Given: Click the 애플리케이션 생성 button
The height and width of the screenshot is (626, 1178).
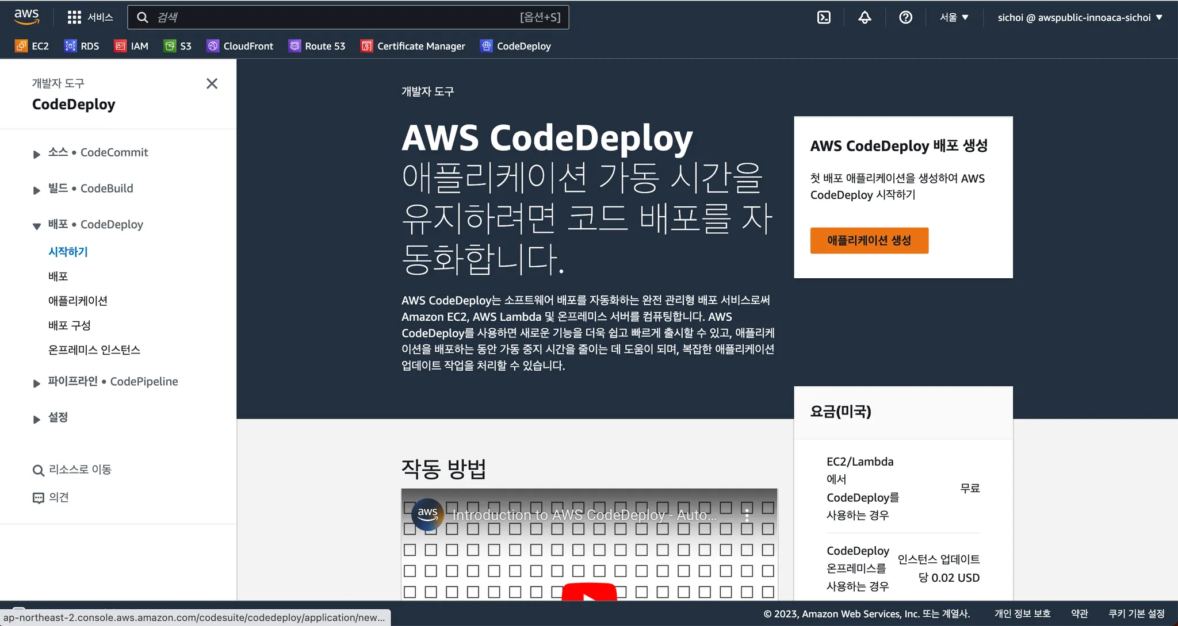Looking at the screenshot, I should 869,240.
